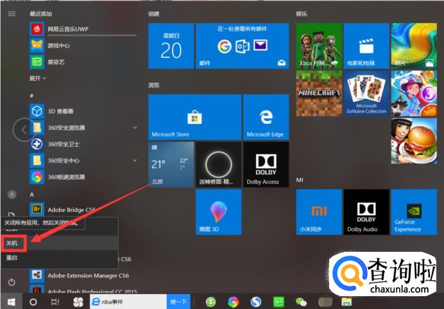
Task: Click the power button icon
Action: pos(12,282)
